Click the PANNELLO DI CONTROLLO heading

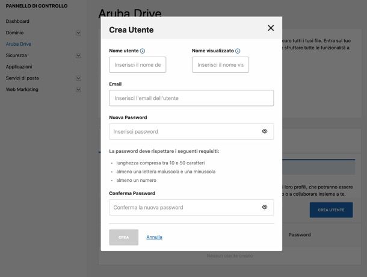tap(37, 6)
